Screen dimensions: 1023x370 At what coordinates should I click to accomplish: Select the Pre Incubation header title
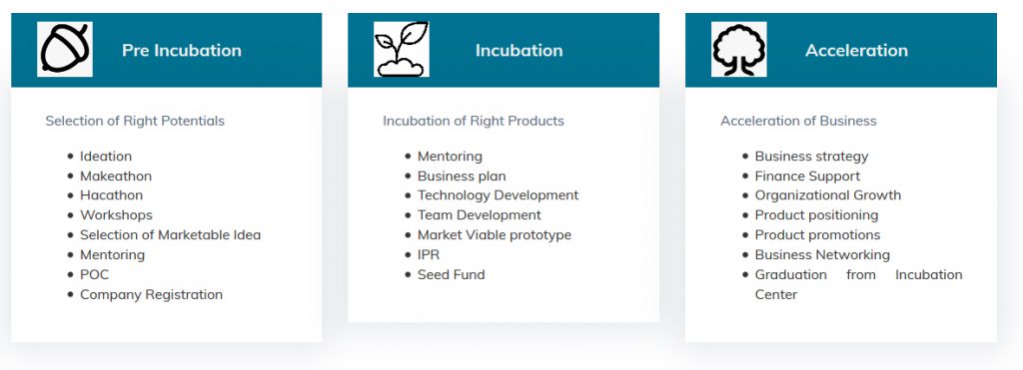182,50
